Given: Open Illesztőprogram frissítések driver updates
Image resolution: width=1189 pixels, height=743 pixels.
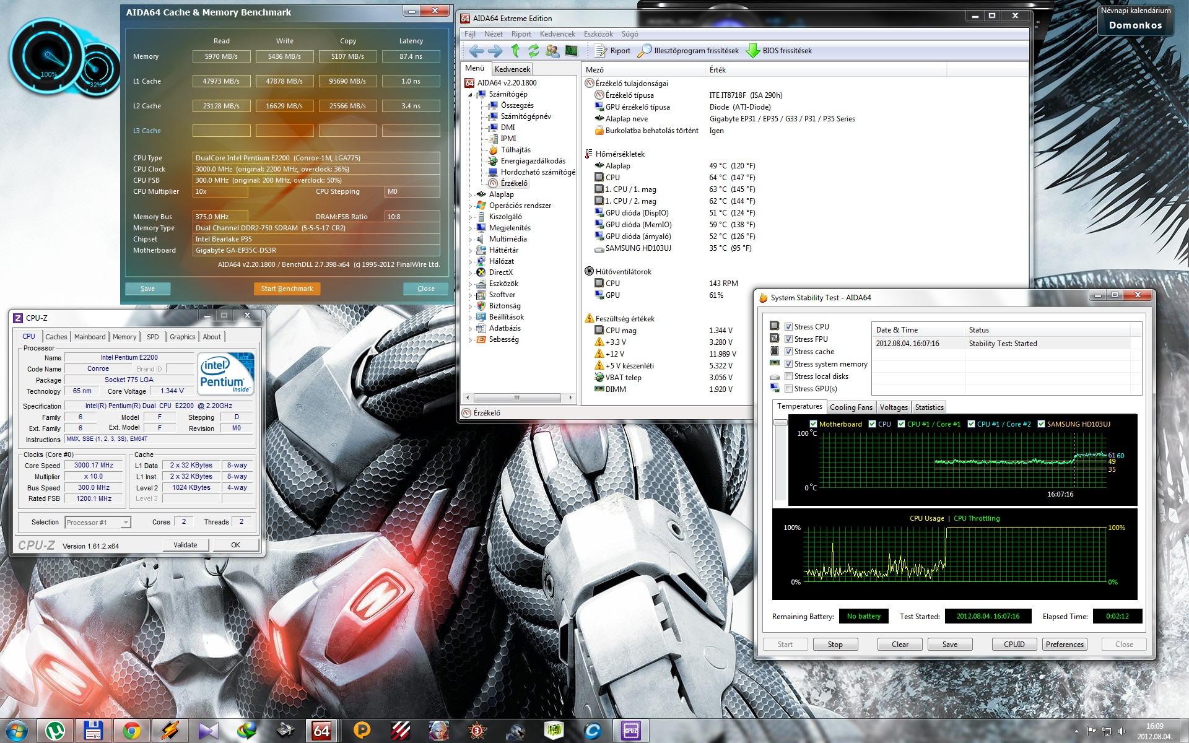Looking at the screenshot, I should (x=688, y=51).
